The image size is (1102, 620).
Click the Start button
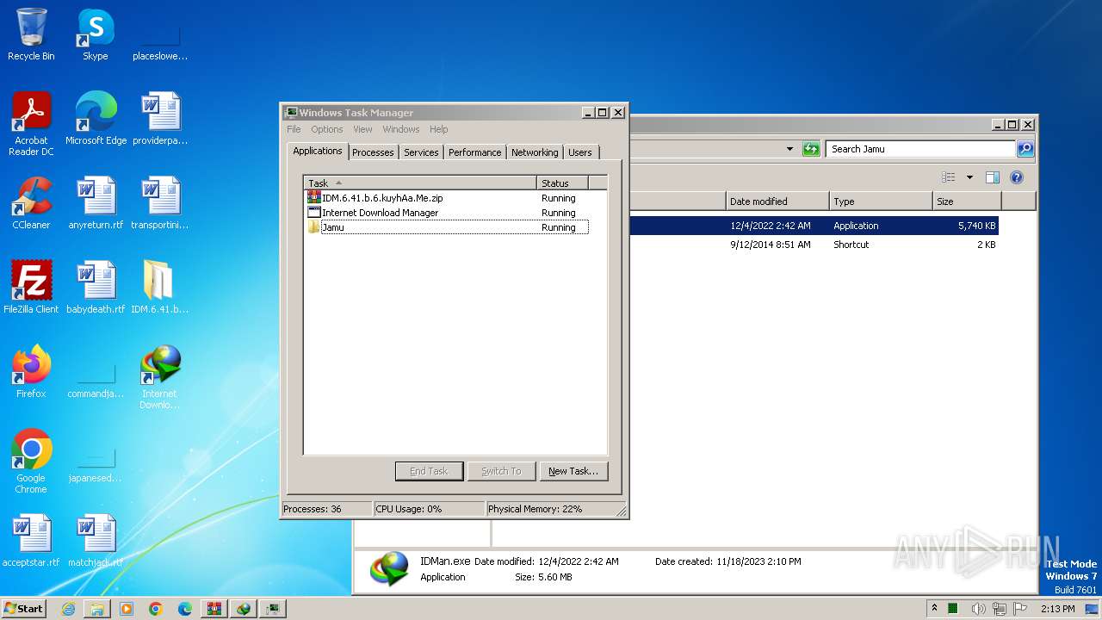pyautogui.click(x=24, y=609)
